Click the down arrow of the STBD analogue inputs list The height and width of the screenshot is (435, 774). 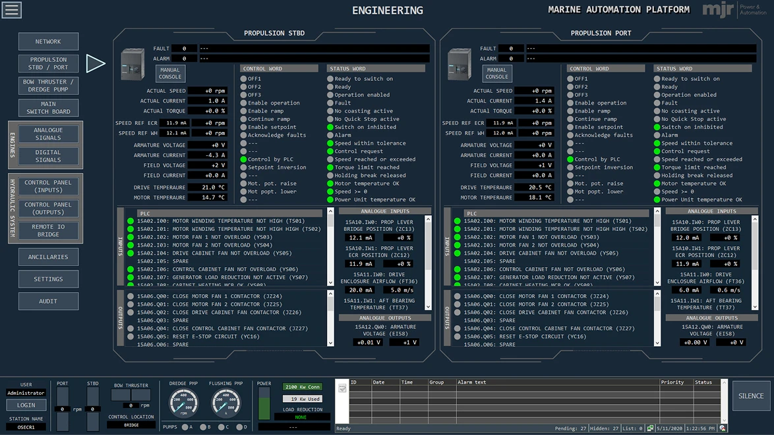click(x=428, y=307)
